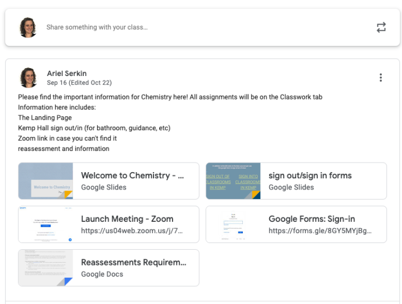Viewport: 402px width, 304px height.
Task: Click the profile picture in the share box
Action: (x=28, y=27)
